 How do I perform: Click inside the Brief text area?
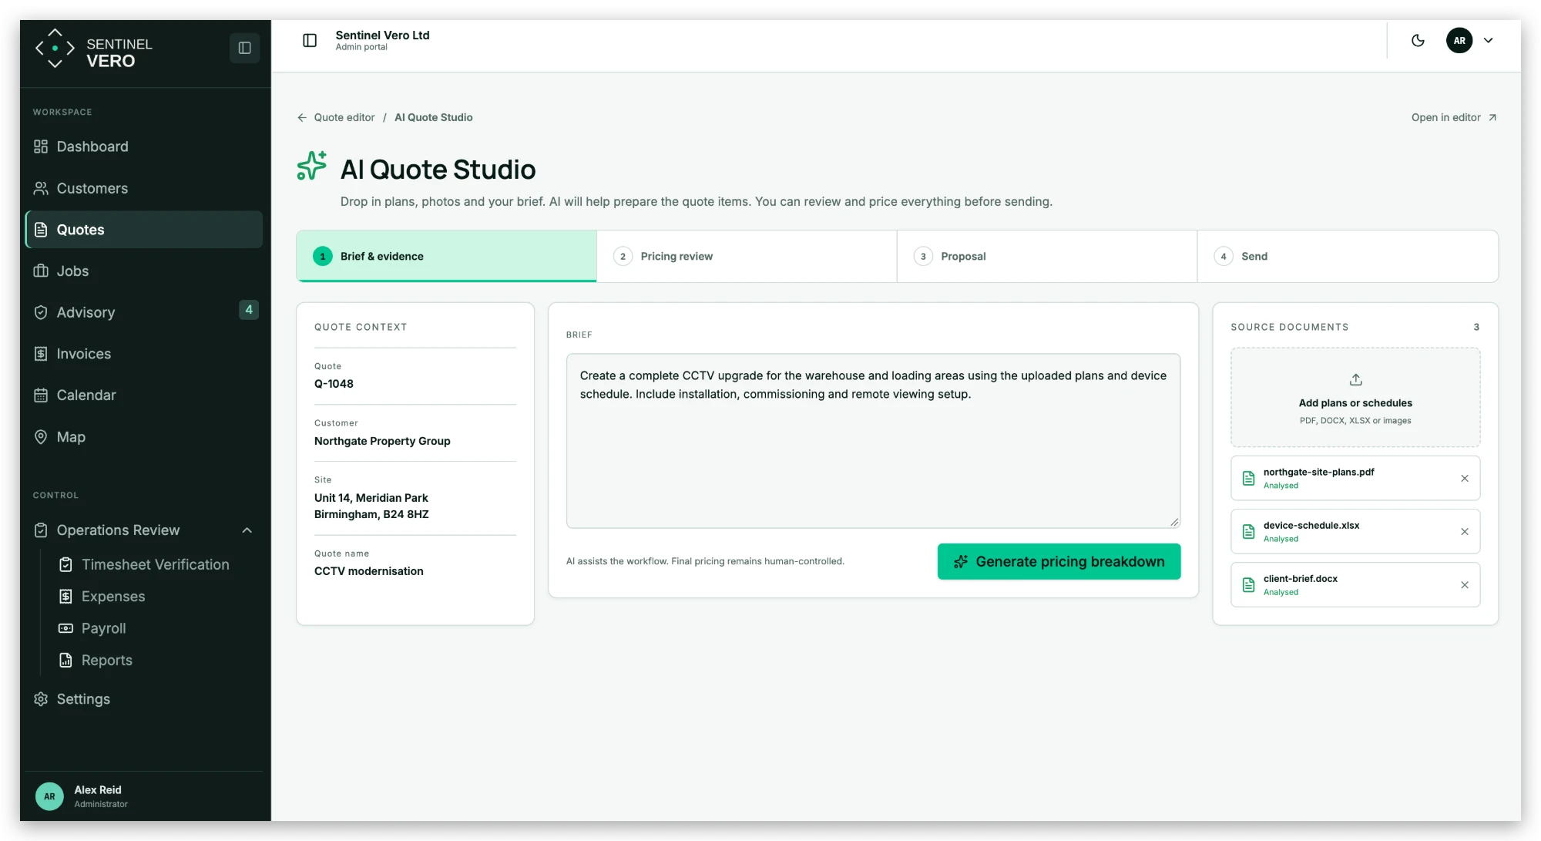(873, 441)
